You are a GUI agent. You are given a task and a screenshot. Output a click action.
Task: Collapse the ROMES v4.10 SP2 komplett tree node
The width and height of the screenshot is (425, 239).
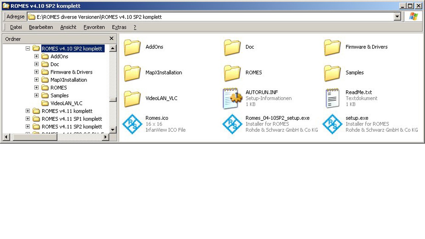[28, 48]
